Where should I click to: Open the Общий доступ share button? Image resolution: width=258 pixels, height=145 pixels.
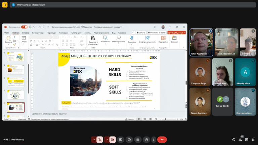177,33
